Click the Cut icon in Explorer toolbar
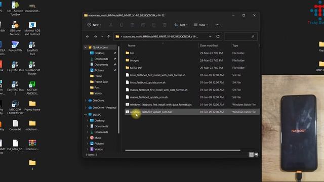 point(111,25)
